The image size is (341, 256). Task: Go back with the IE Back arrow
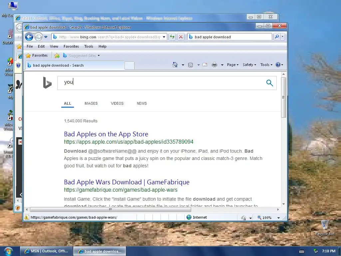[x=29, y=37]
